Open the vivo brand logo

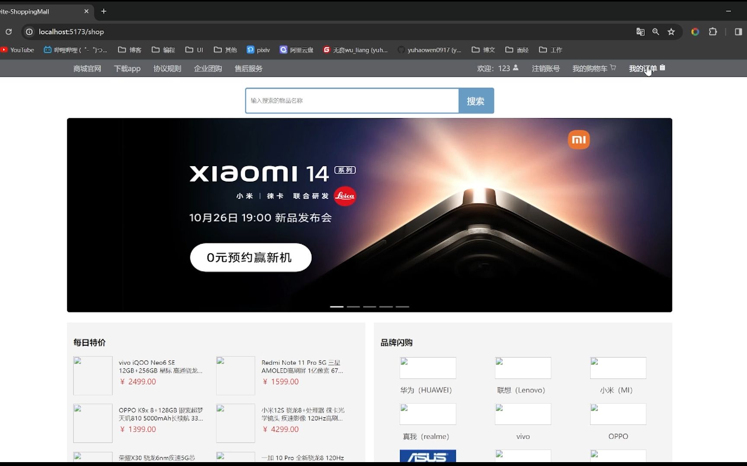click(523, 414)
